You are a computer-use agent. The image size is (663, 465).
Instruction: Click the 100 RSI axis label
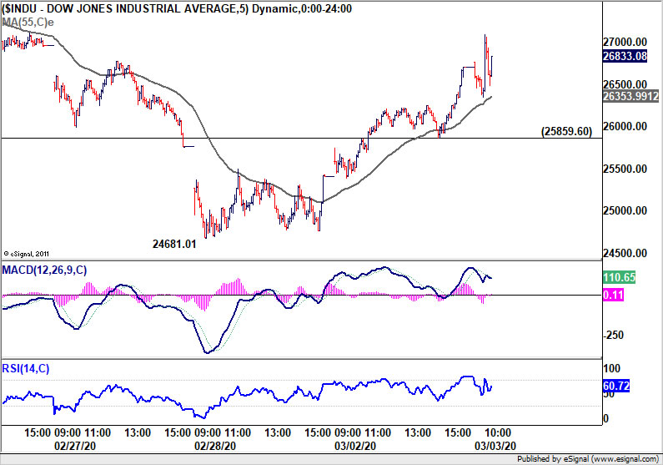[611, 368]
